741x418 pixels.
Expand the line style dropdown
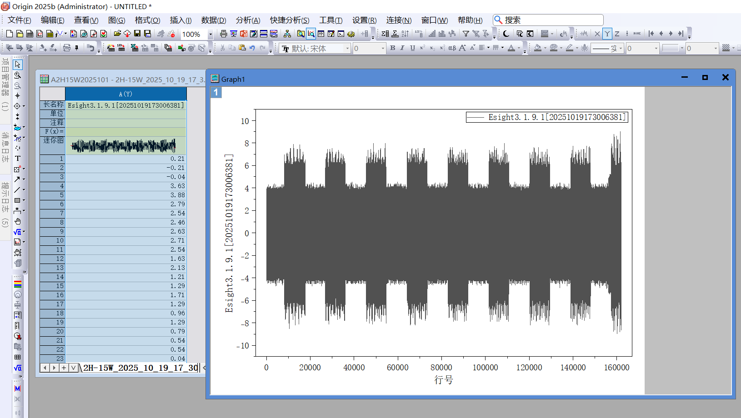pyautogui.click(x=621, y=49)
